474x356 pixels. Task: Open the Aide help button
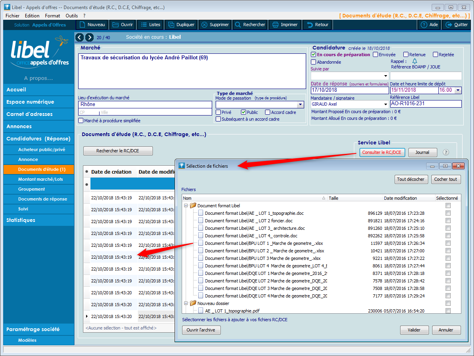[429, 25]
